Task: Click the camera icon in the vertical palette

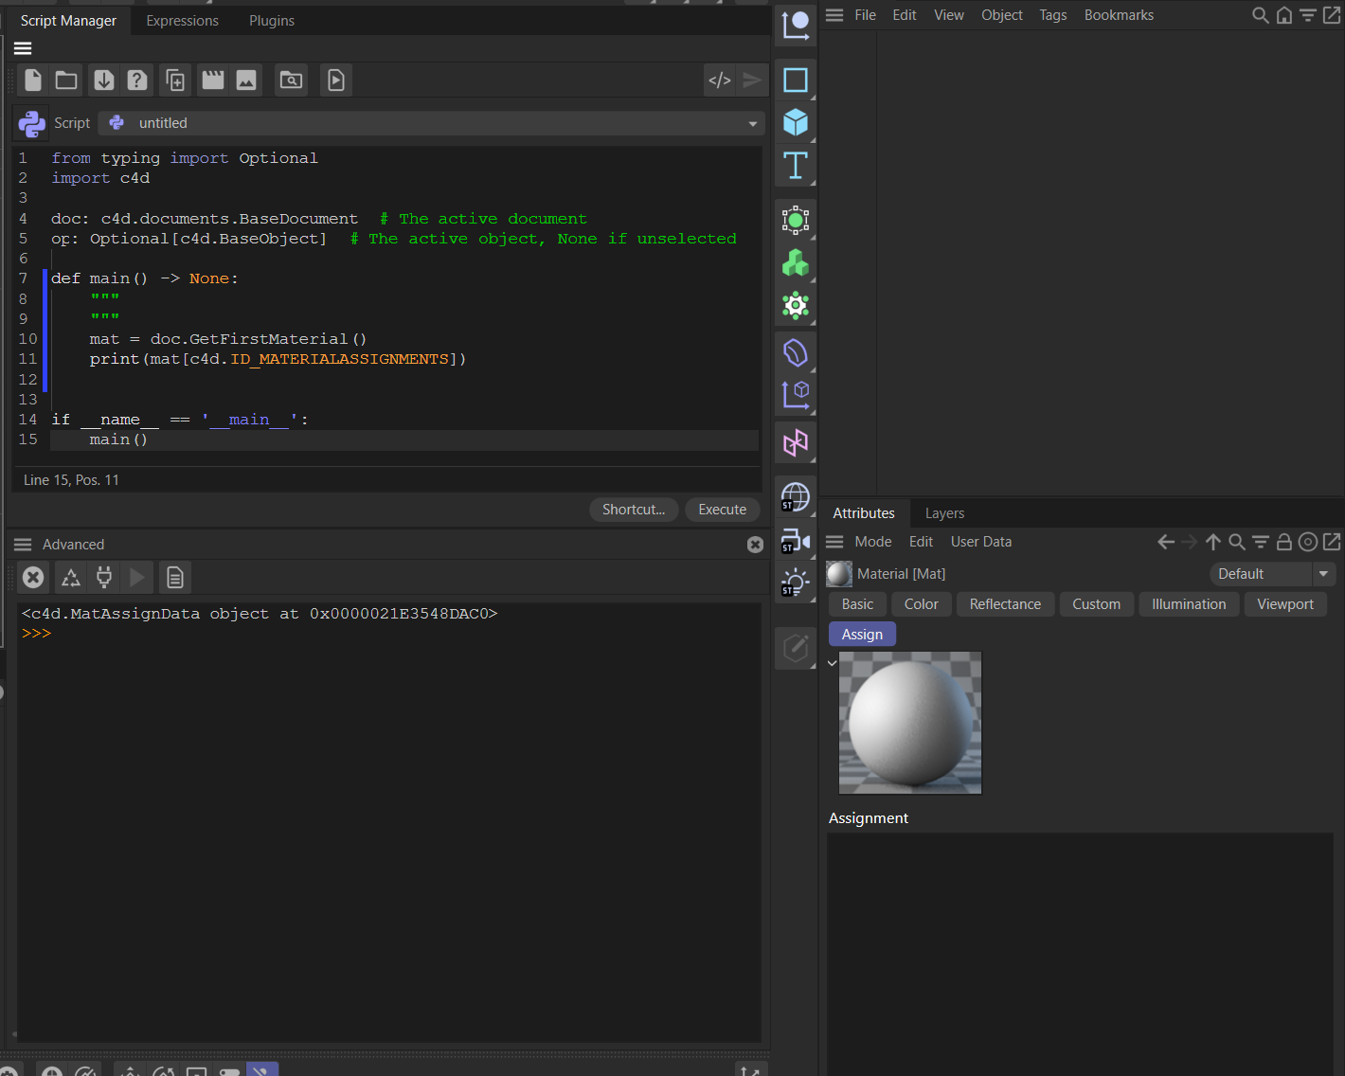Action: click(x=796, y=541)
